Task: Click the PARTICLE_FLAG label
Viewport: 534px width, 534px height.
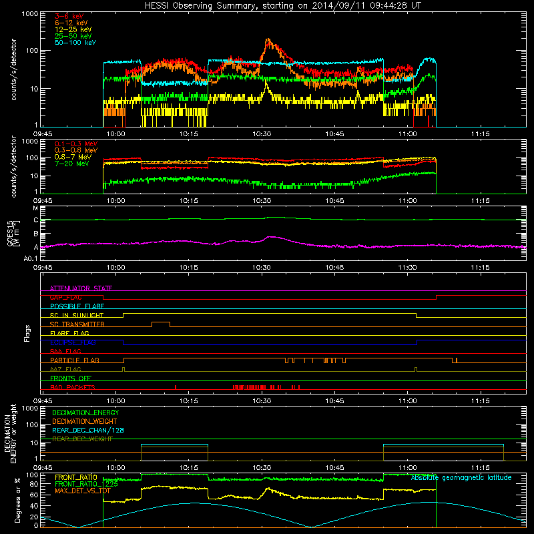Action: pyautogui.click(x=75, y=360)
